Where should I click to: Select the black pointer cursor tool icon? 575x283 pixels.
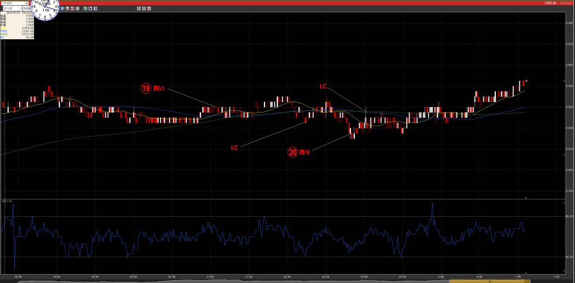point(90,8)
